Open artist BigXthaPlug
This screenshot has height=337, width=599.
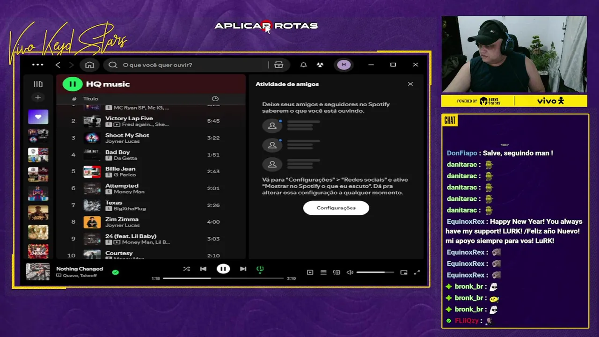130,209
